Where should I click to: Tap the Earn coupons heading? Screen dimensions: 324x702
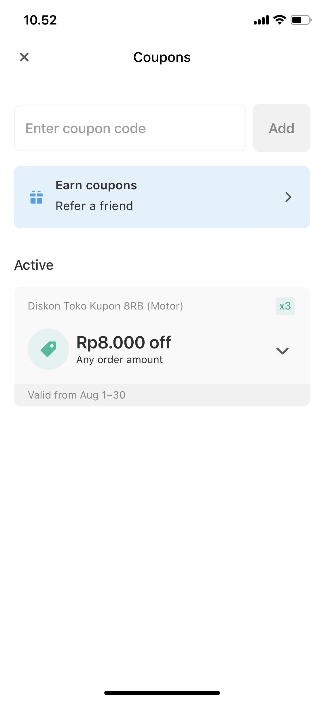point(96,185)
